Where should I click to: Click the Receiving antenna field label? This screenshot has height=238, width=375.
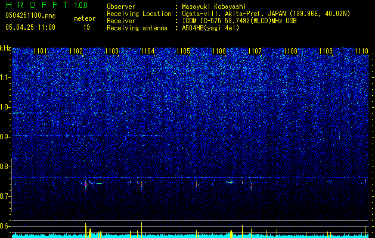137,28
